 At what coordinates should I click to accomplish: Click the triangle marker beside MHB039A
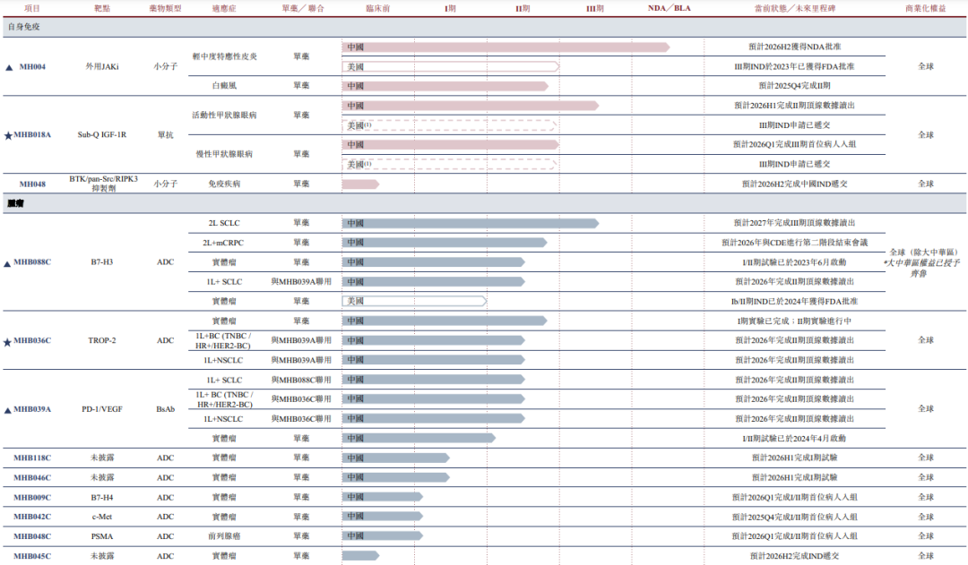click(x=7, y=410)
